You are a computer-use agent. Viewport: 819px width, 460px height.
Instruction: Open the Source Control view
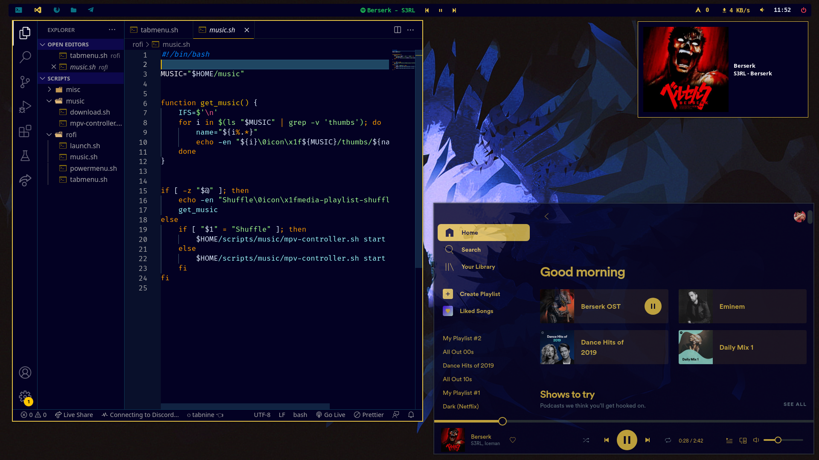pyautogui.click(x=25, y=82)
